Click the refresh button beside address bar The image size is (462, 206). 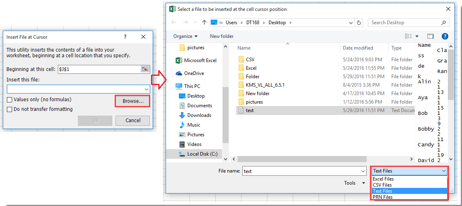coord(359,23)
